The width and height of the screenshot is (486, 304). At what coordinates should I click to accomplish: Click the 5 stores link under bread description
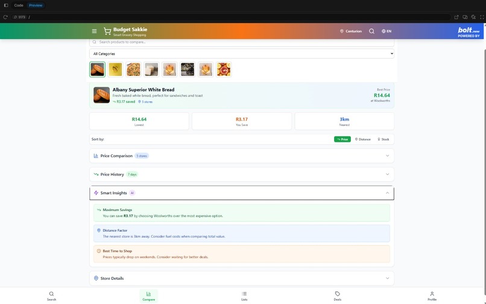pyautogui.click(x=145, y=102)
